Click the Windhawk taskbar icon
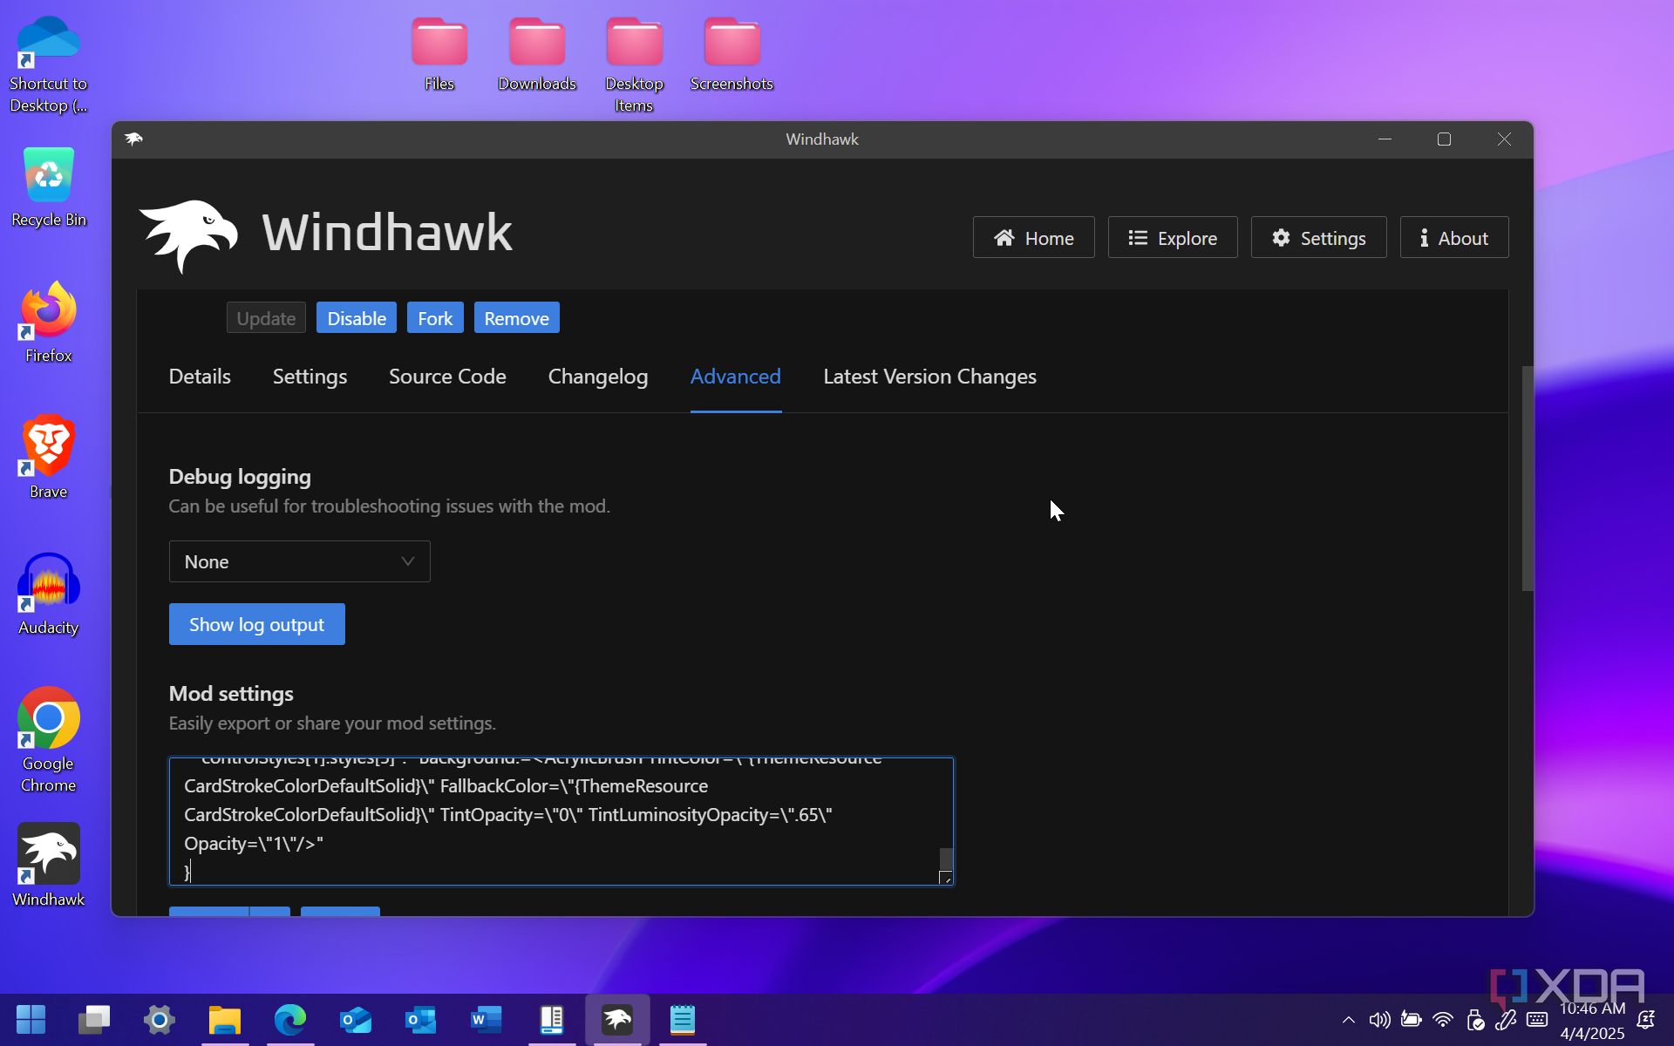Image resolution: width=1674 pixels, height=1046 pixels. pyautogui.click(x=617, y=1019)
